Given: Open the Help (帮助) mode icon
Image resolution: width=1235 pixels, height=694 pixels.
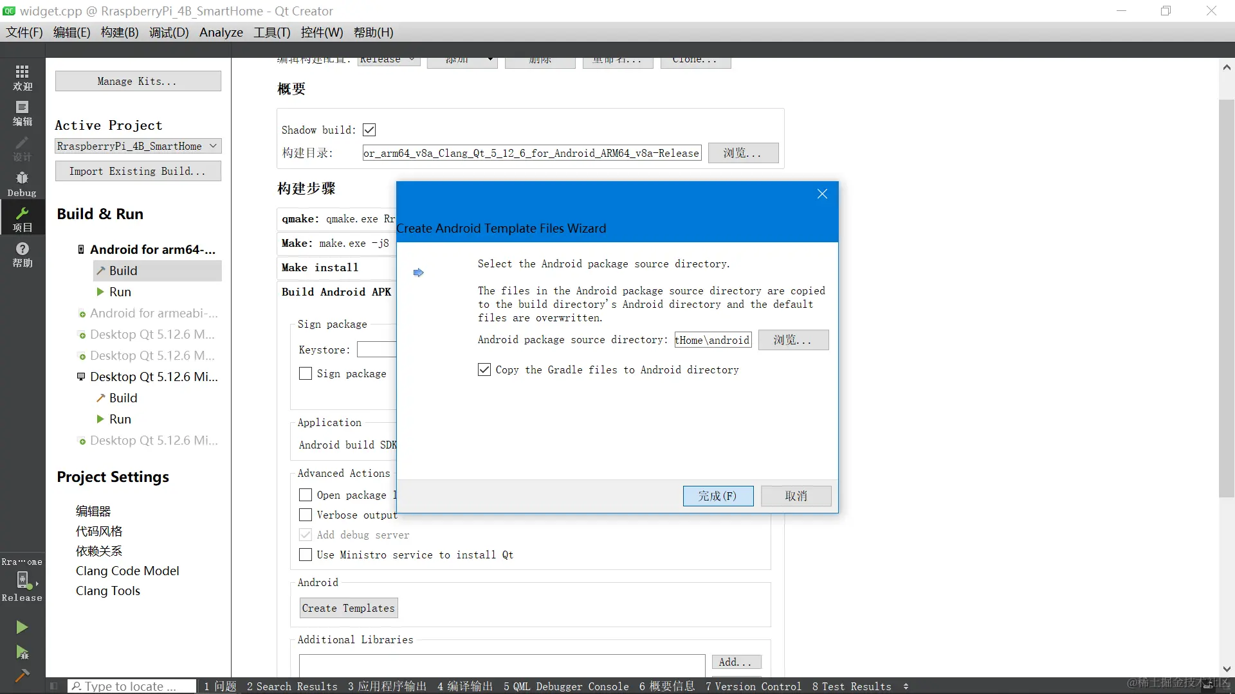Looking at the screenshot, I should pyautogui.click(x=22, y=254).
